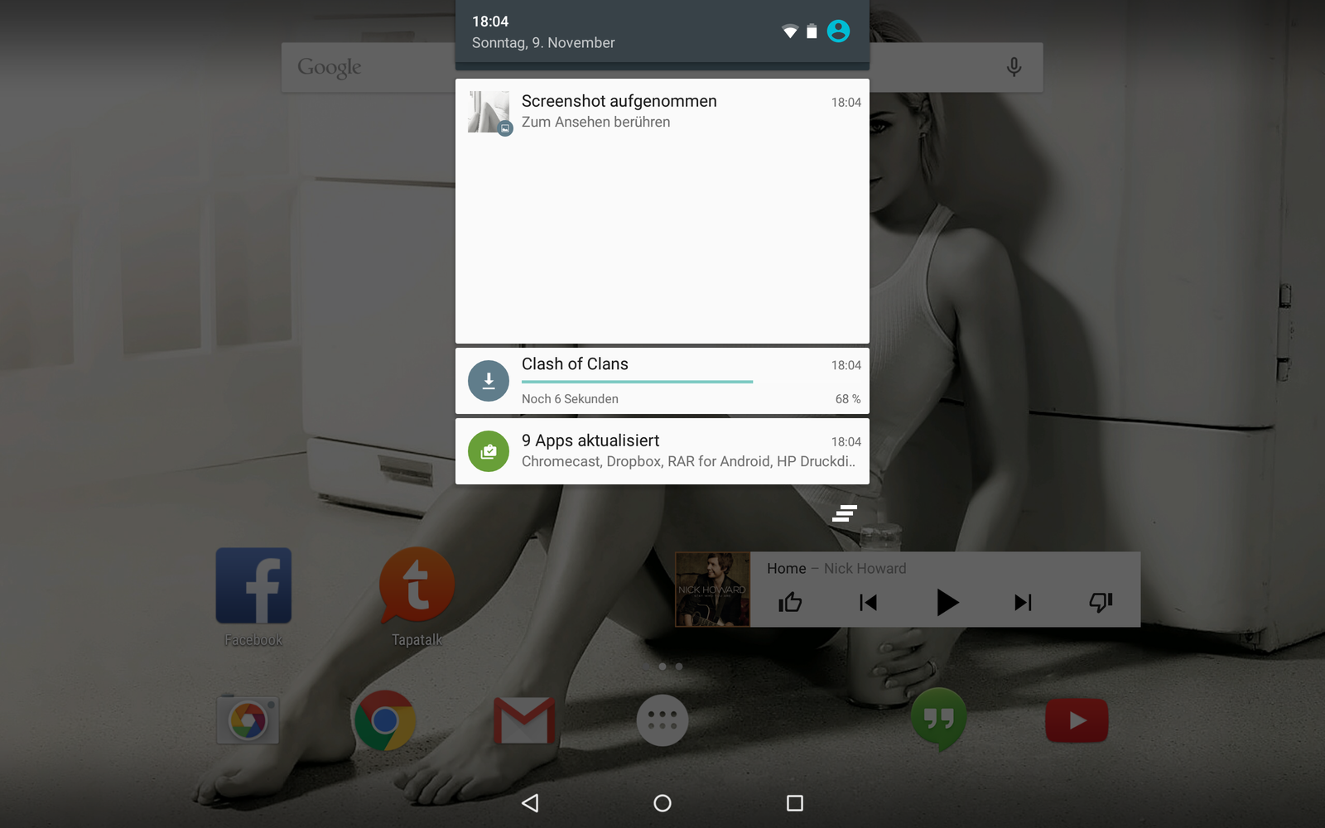Open the Facebook app icon
Image resolution: width=1325 pixels, height=828 pixels.
pyautogui.click(x=253, y=586)
